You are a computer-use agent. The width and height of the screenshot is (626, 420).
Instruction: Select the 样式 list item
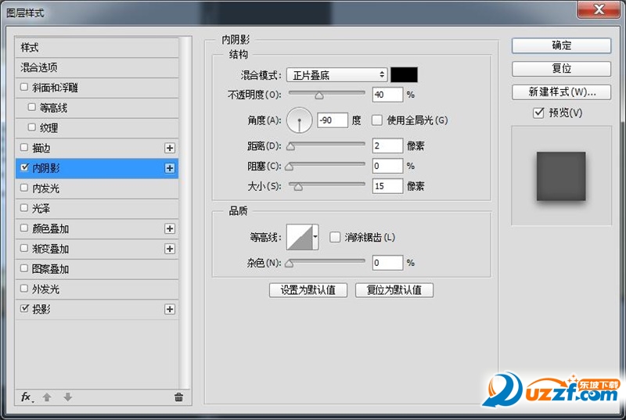point(96,48)
